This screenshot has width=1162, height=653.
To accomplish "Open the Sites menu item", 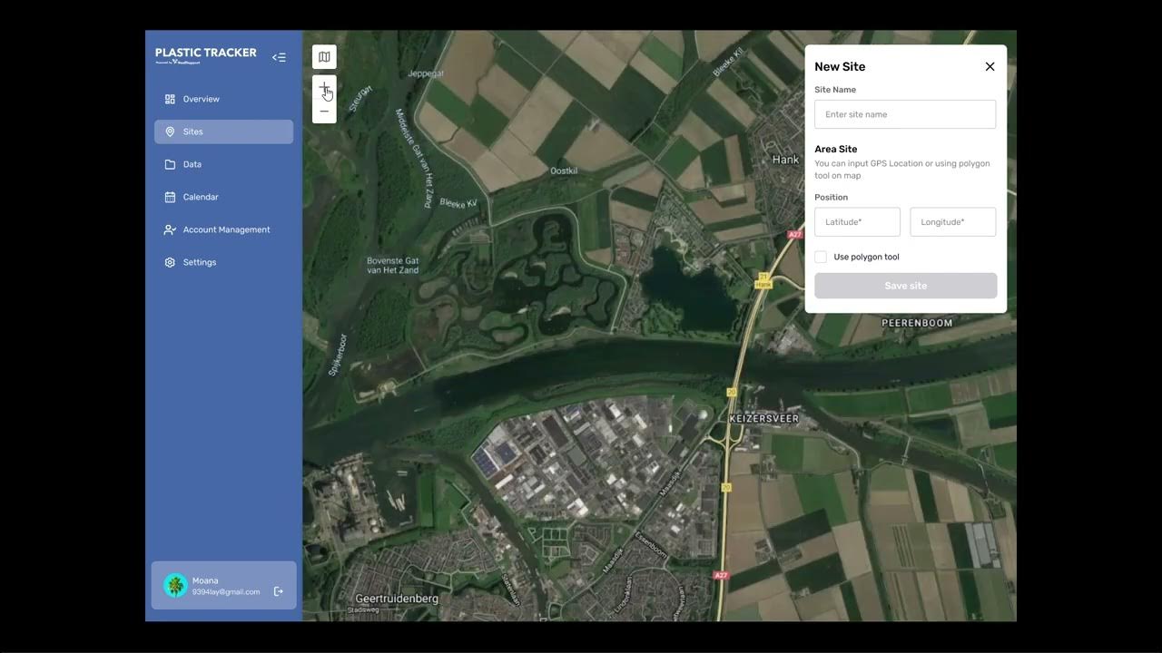I will (x=223, y=132).
